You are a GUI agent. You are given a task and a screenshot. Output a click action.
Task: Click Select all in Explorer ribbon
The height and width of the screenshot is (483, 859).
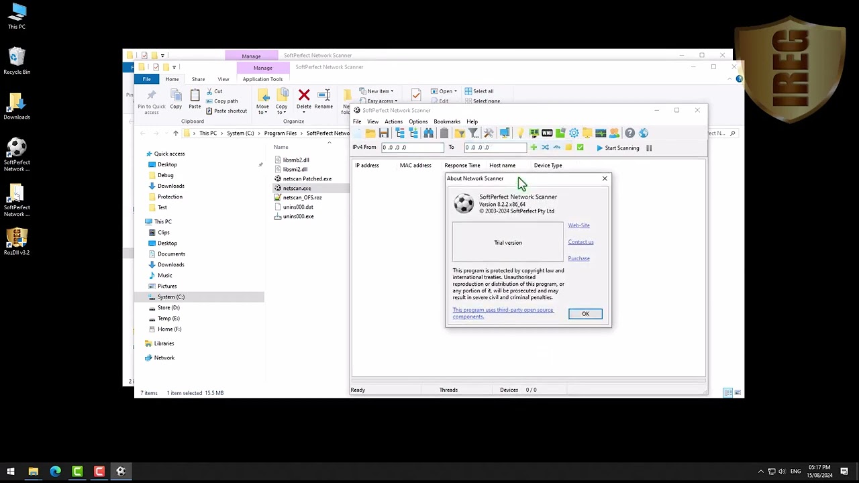[x=478, y=91]
